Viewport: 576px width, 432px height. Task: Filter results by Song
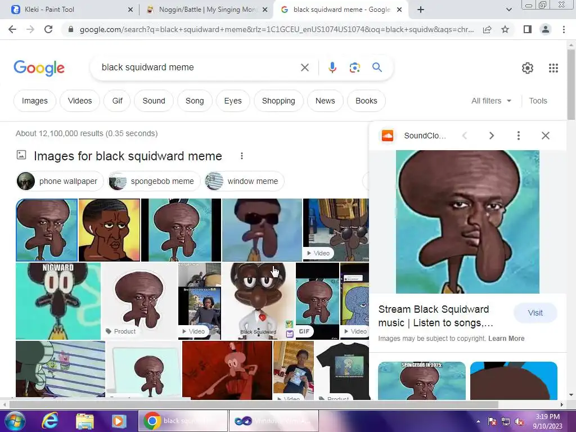195,101
